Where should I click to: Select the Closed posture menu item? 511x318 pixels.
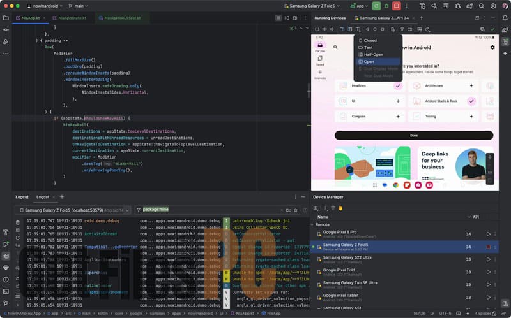pyautogui.click(x=378, y=40)
